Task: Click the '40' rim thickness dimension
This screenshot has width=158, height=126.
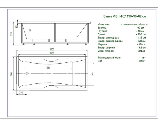Action: [x=16, y=27]
